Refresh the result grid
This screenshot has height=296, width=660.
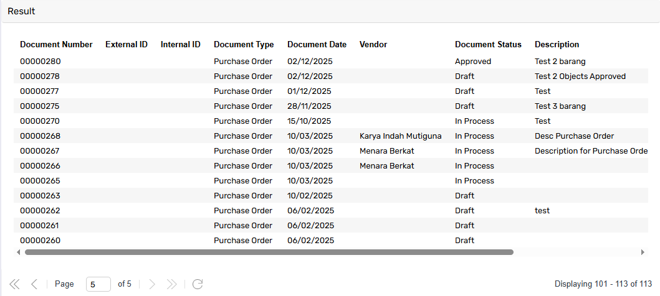(198, 284)
